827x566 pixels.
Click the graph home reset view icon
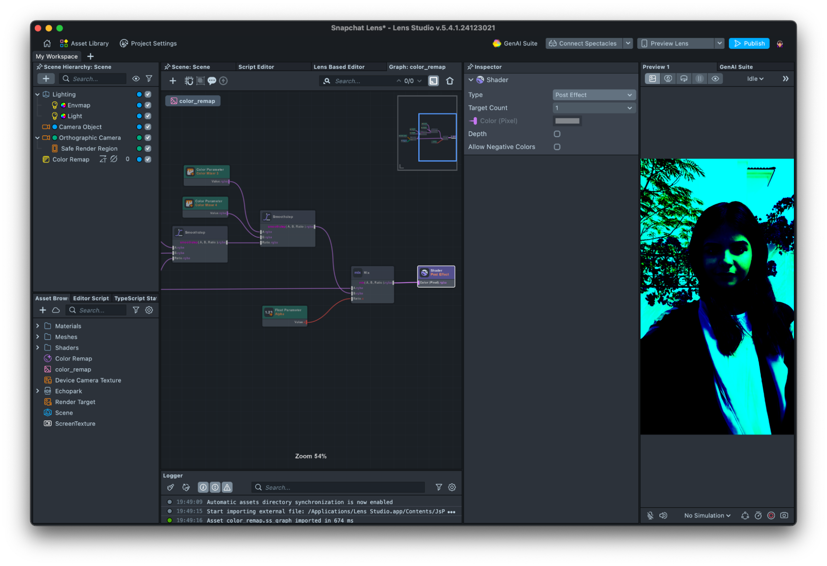[450, 81]
